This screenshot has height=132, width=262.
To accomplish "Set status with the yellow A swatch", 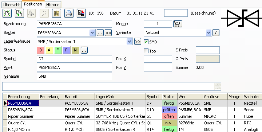I will (49, 50).
